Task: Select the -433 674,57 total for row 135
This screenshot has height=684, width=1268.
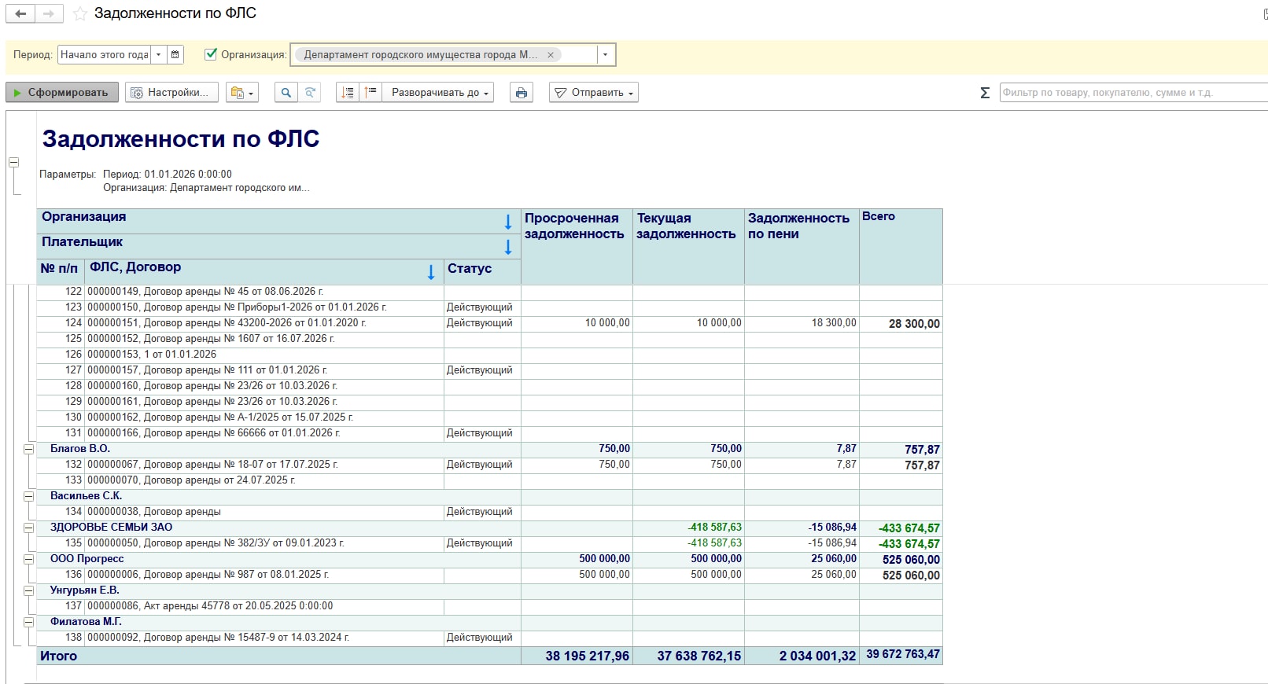Action: click(901, 544)
